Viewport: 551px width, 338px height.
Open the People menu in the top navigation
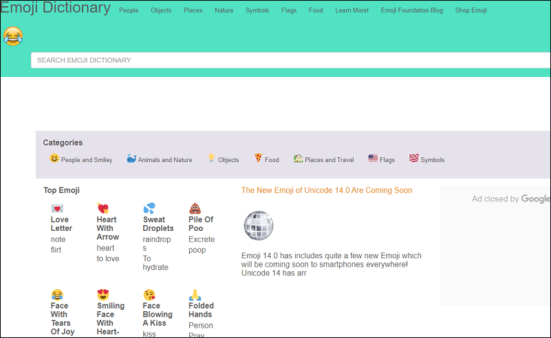129,10
